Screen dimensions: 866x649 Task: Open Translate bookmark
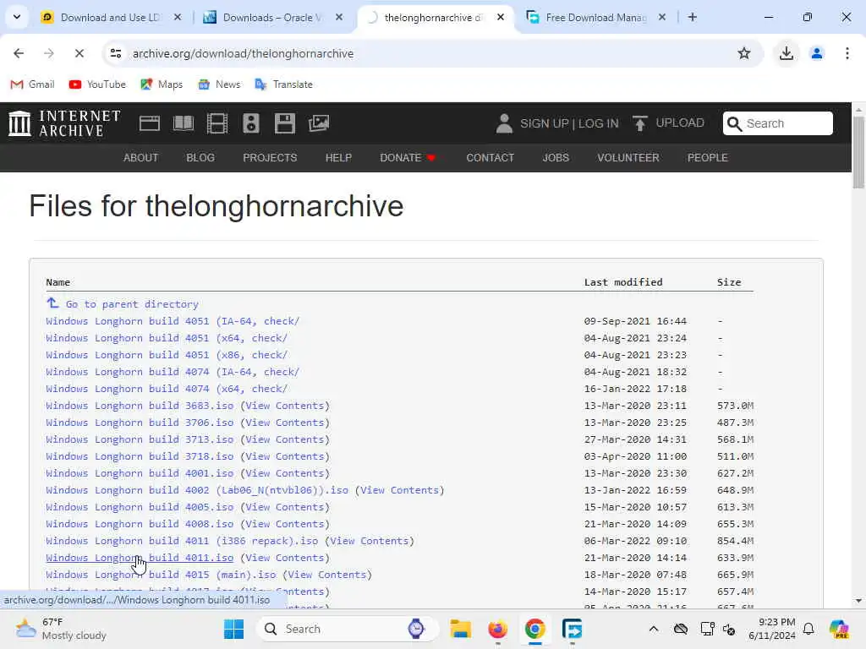[x=283, y=85]
